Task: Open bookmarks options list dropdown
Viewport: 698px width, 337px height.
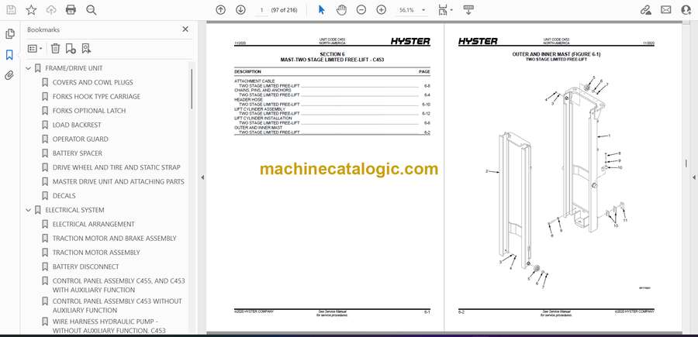Action: [x=35, y=49]
